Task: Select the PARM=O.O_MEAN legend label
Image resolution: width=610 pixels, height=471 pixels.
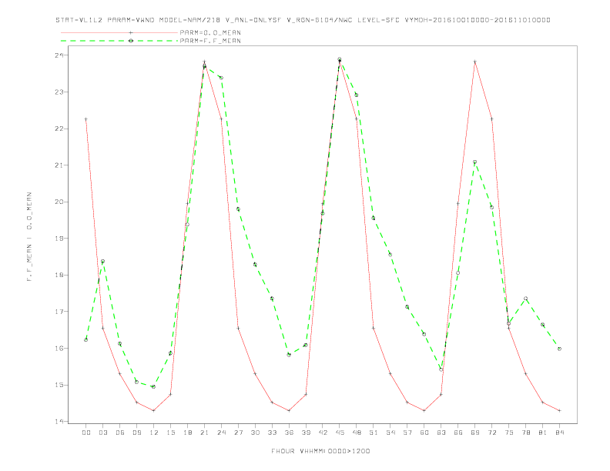Action: point(210,32)
